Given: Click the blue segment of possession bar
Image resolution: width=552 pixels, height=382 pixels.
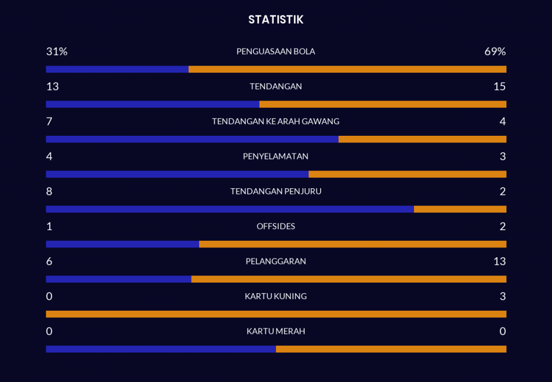Looking at the screenshot, I should pos(117,69).
